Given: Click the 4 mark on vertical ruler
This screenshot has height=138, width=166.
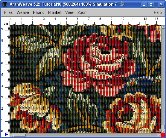Looking at the screenshot, I should pos(2,86).
